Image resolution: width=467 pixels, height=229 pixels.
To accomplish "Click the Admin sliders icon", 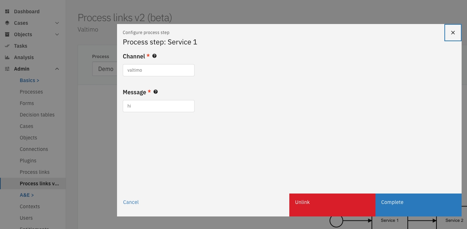I will click(7, 69).
